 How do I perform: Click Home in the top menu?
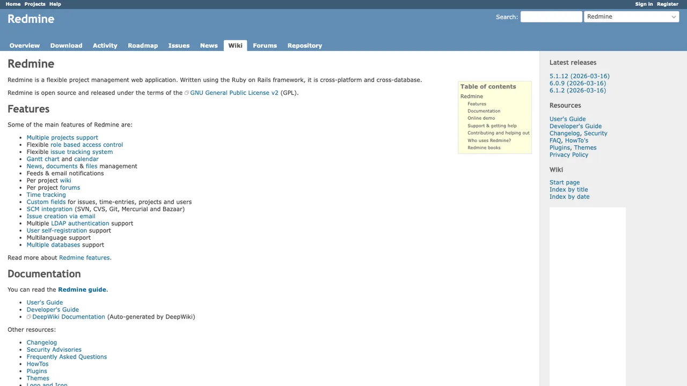13,4
